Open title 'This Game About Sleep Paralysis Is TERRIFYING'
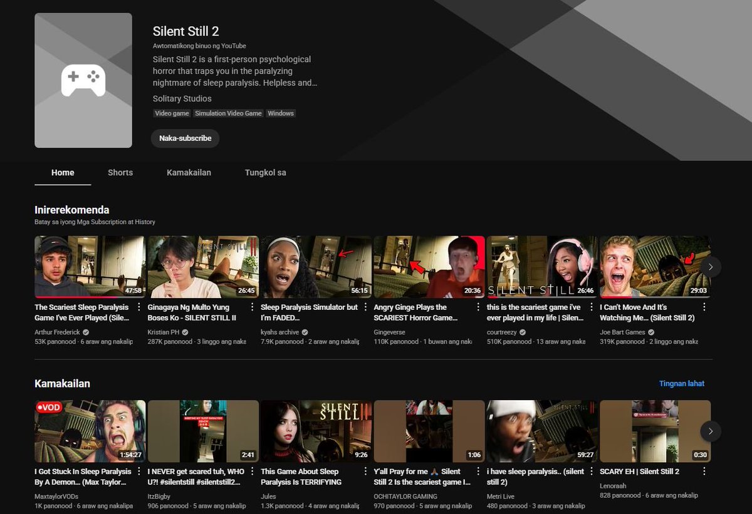 [x=301, y=476]
